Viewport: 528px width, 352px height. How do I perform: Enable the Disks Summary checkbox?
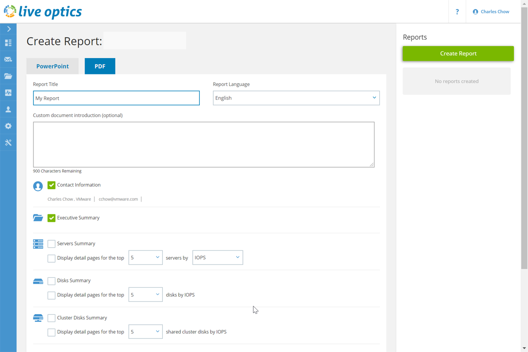pos(51,281)
